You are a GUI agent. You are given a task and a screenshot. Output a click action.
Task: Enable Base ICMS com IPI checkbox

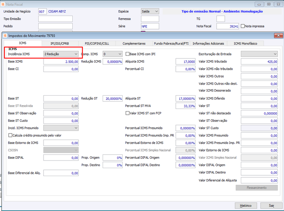coord(128,54)
